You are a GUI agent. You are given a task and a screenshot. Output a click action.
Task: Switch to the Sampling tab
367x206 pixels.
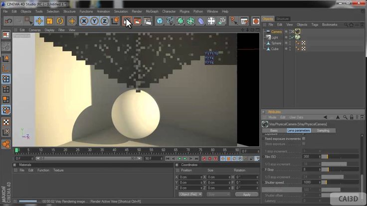click(323, 130)
